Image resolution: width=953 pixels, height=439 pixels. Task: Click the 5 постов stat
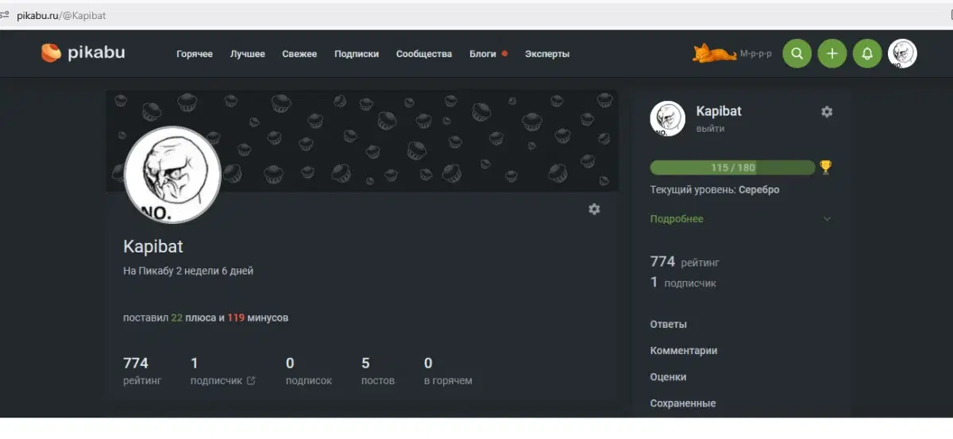378,372
